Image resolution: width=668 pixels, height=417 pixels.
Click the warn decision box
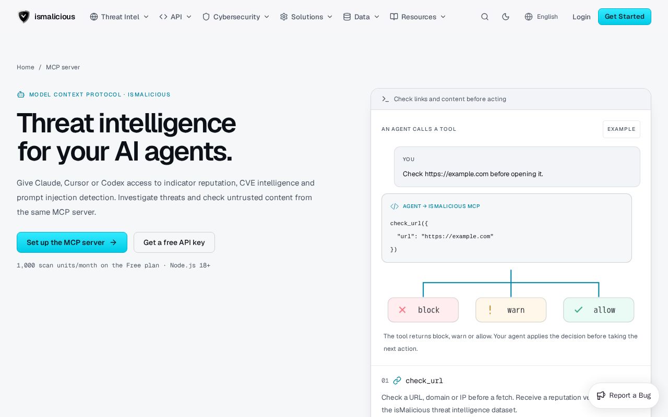click(x=511, y=310)
